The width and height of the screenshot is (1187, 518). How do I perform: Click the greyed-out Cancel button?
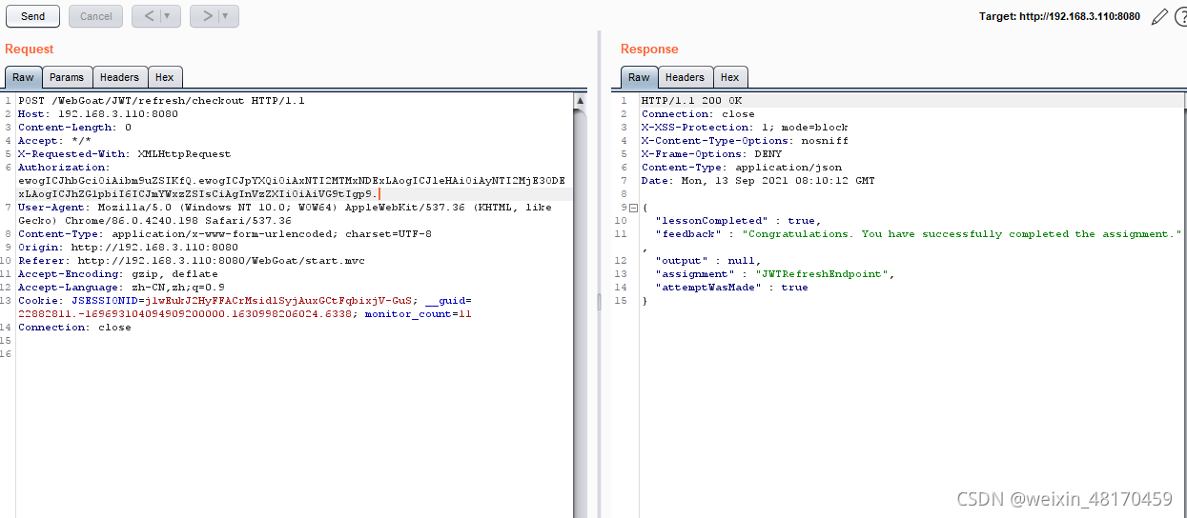[x=95, y=16]
